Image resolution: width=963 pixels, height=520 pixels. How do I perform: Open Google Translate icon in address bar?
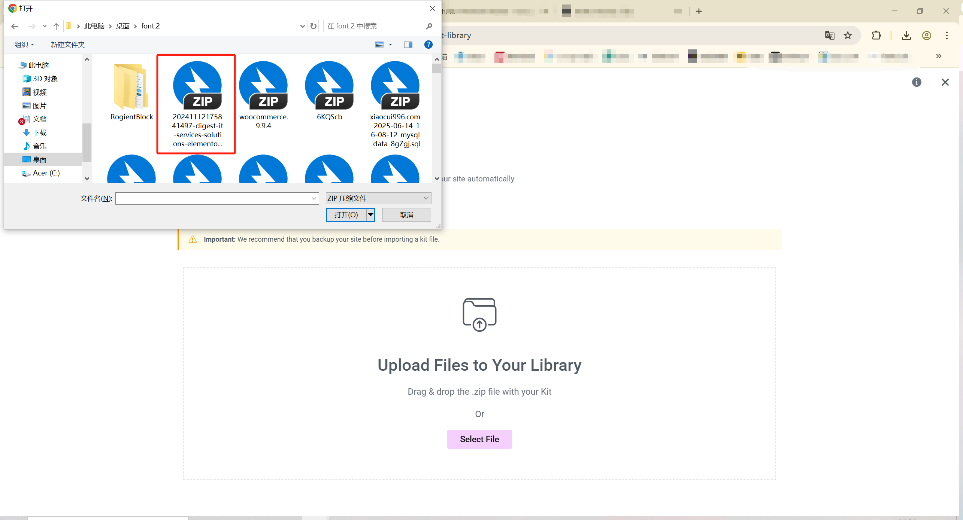[x=829, y=36]
